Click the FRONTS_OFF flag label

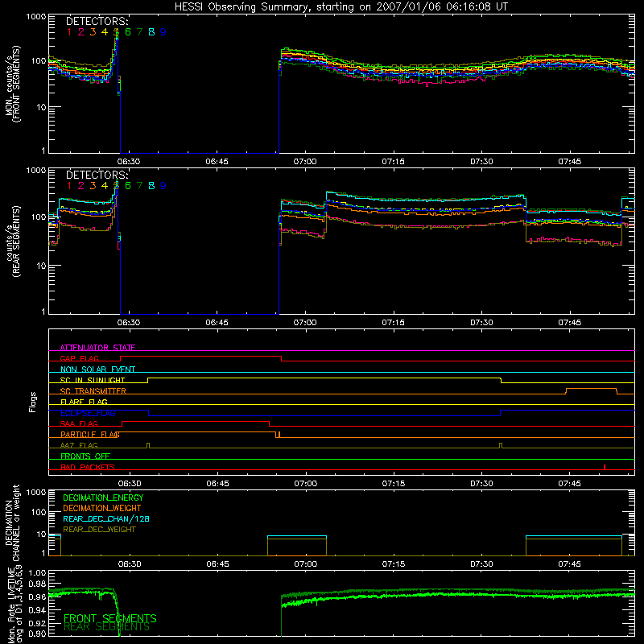point(85,456)
